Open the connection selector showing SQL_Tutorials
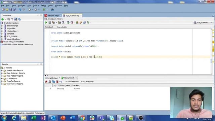 [x=203, y=23]
